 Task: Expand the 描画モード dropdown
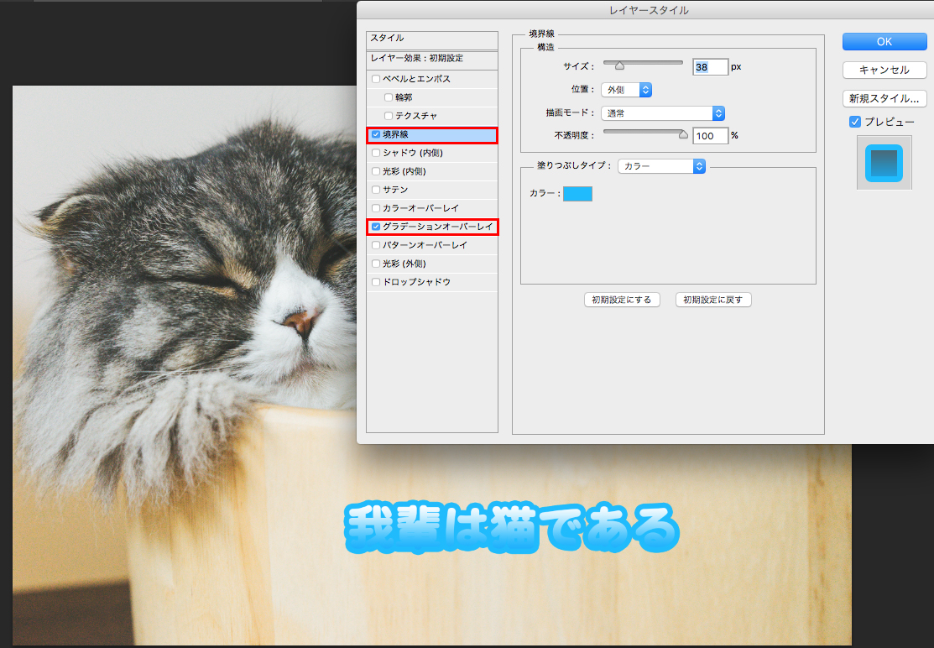click(x=662, y=112)
